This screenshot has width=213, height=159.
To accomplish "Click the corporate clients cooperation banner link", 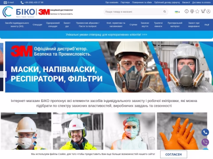I will pyautogui.click(x=106, y=34).
